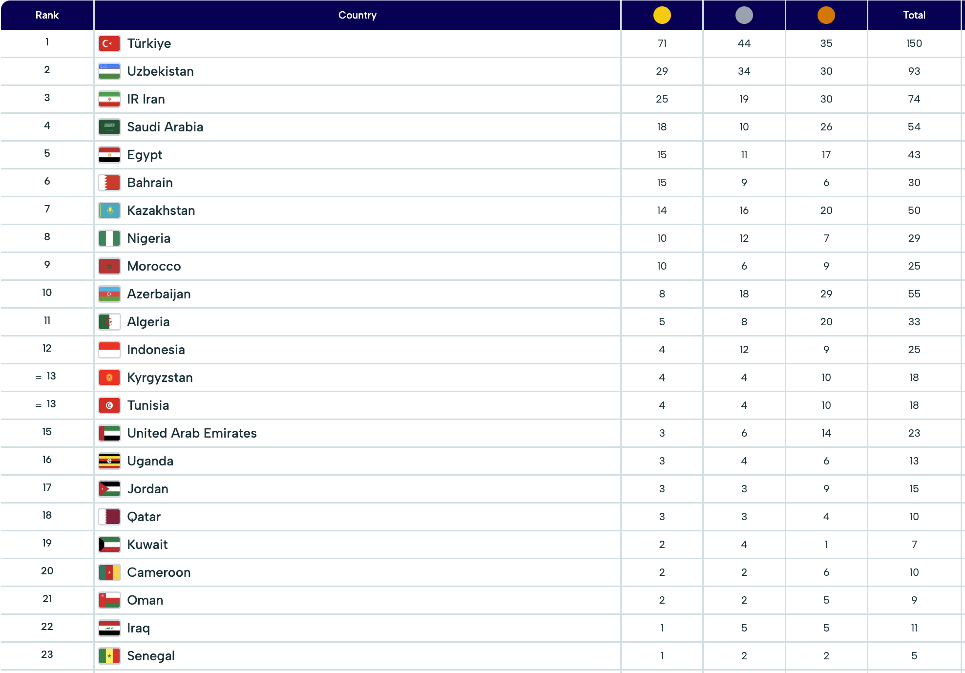Click the Uganda flag icon

109,461
